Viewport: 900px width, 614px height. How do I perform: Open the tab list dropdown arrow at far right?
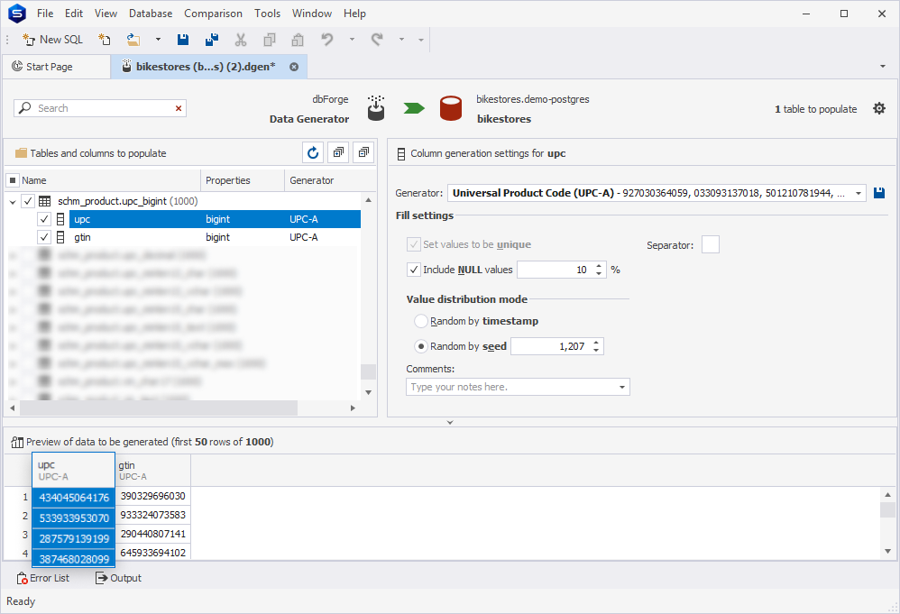883,67
